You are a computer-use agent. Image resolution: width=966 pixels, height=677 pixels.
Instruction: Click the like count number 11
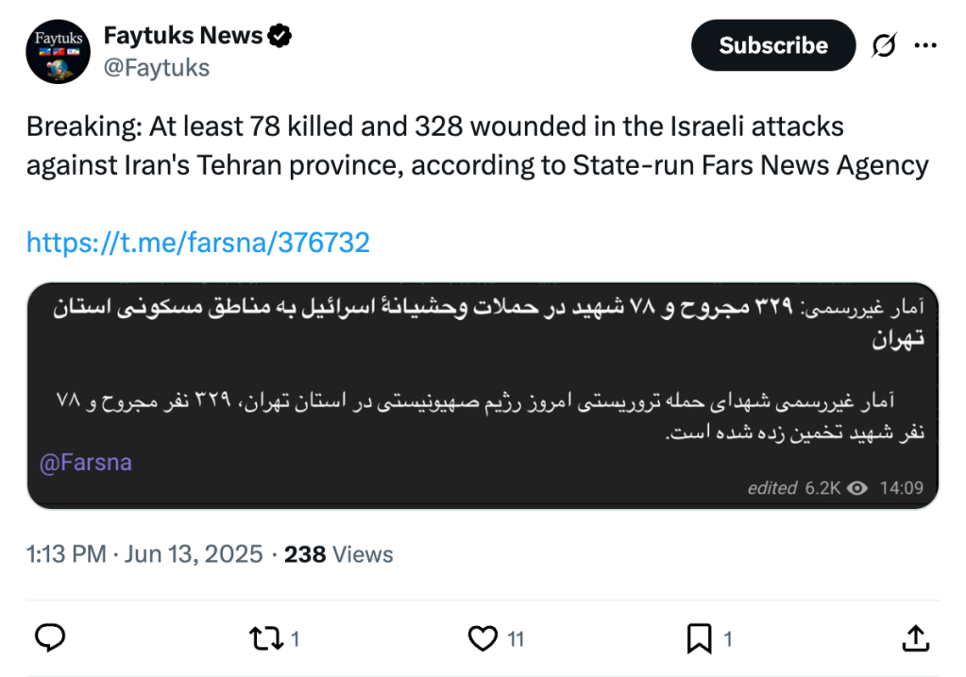(516, 640)
